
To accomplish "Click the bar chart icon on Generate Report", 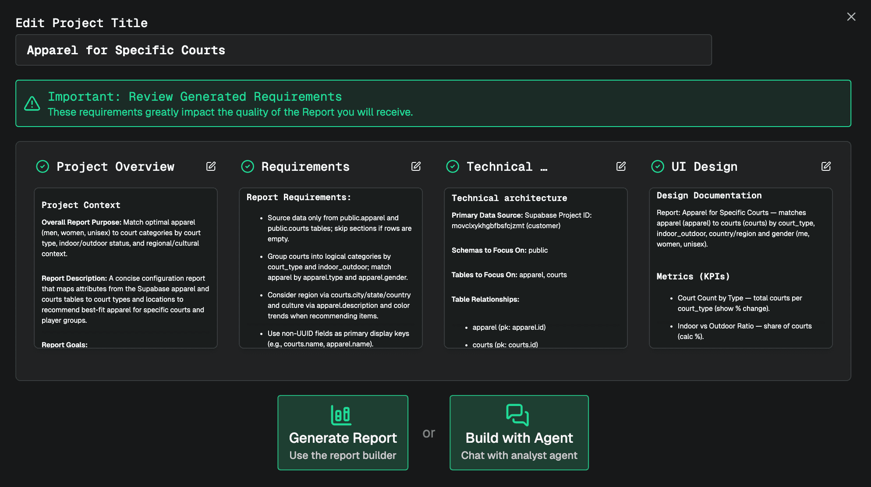I will (x=341, y=415).
